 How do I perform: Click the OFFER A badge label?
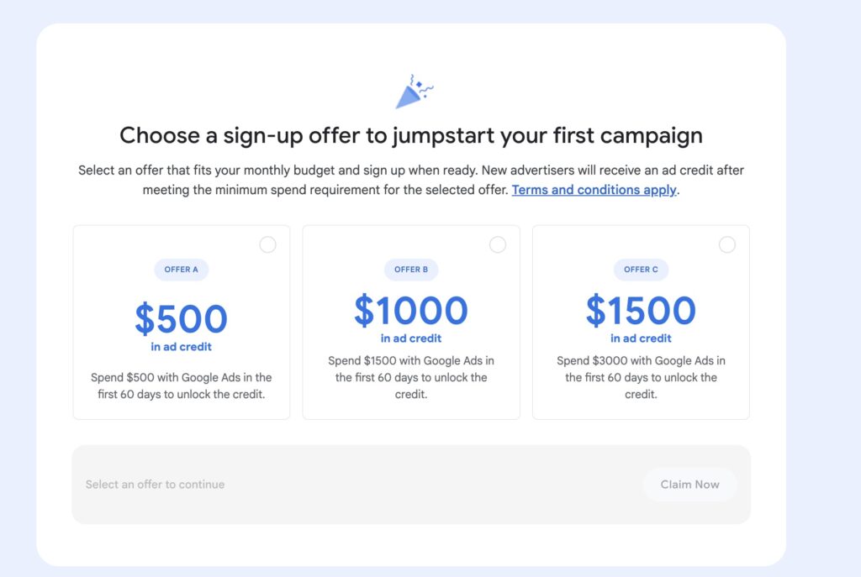coord(182,270)
